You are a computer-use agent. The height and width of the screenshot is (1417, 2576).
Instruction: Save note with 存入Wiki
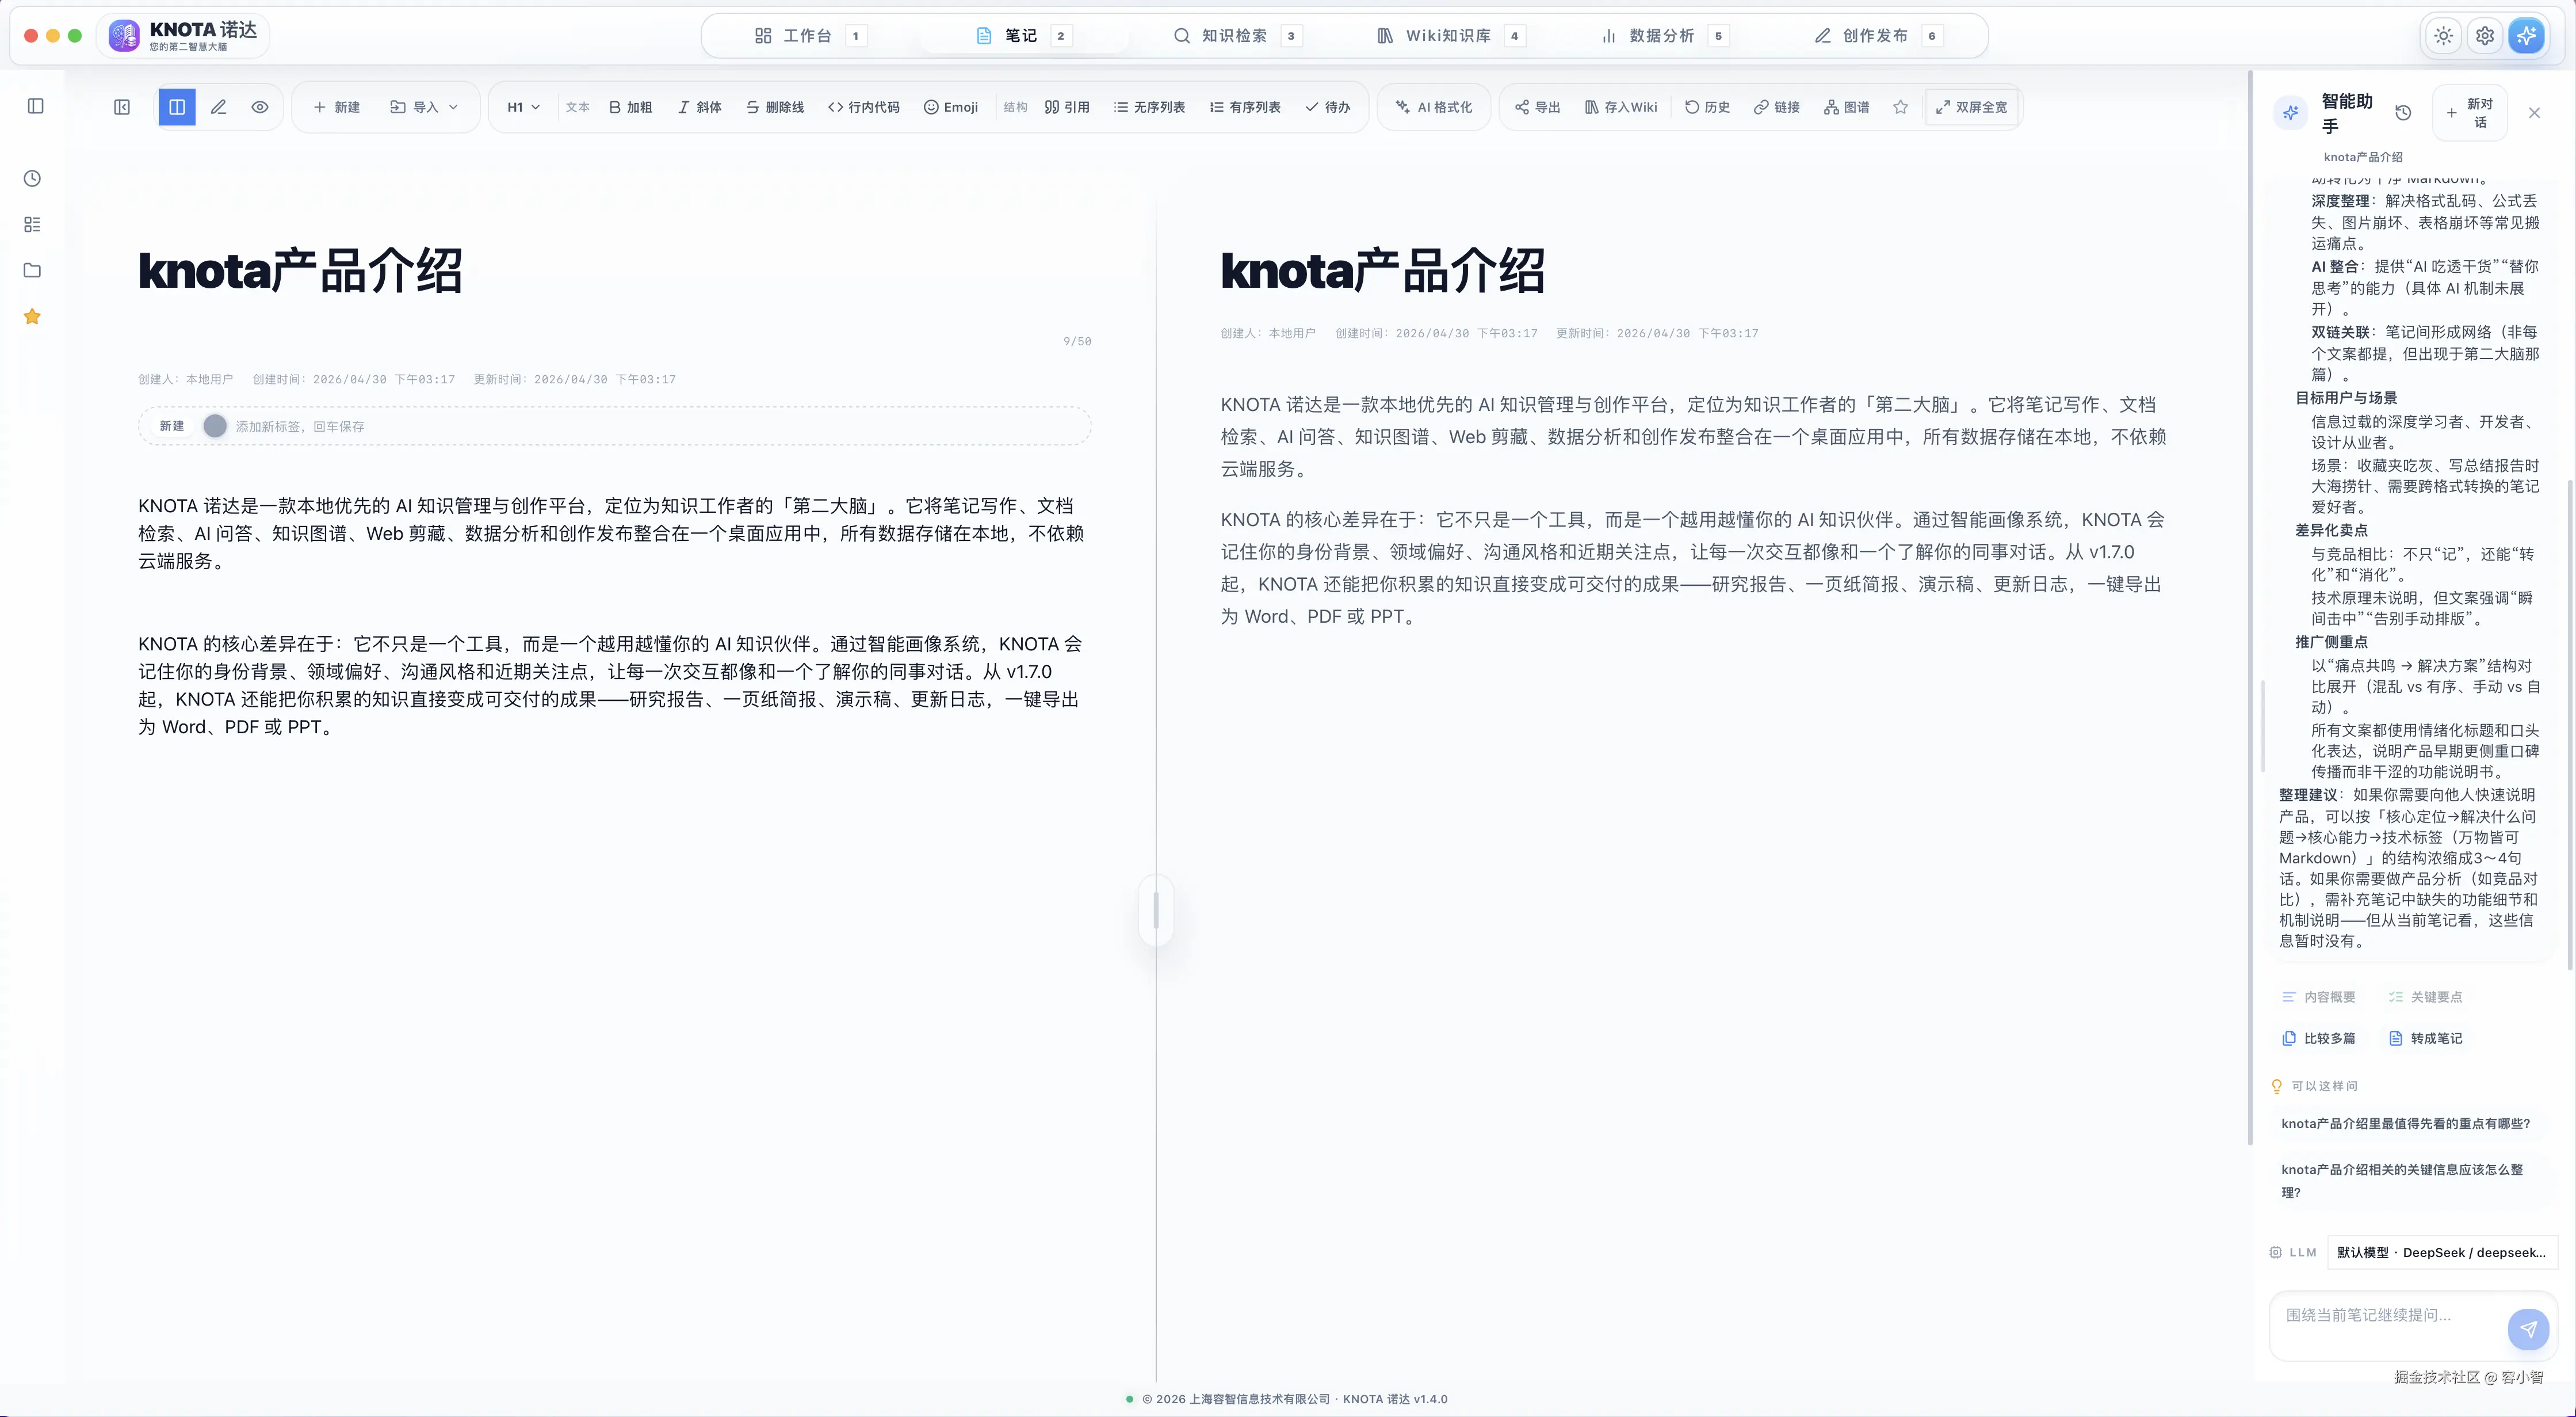point(1621,107)
